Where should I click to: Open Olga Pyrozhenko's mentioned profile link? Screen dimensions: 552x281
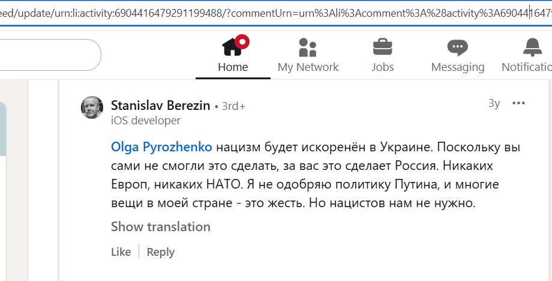161,147
